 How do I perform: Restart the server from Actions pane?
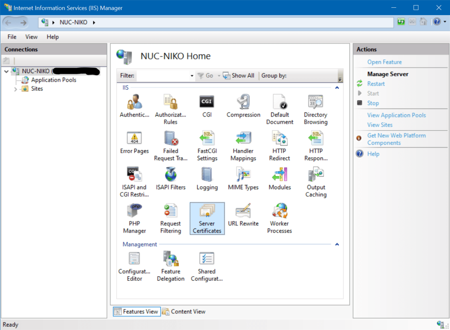tap(376, 84)
